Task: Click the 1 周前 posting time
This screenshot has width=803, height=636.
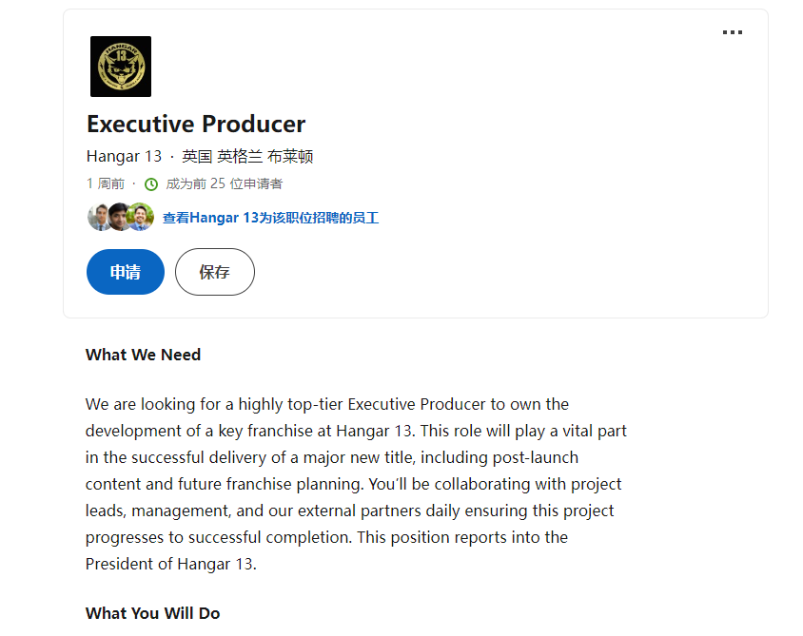Action: pyautogui.click(x=105, y=184)
